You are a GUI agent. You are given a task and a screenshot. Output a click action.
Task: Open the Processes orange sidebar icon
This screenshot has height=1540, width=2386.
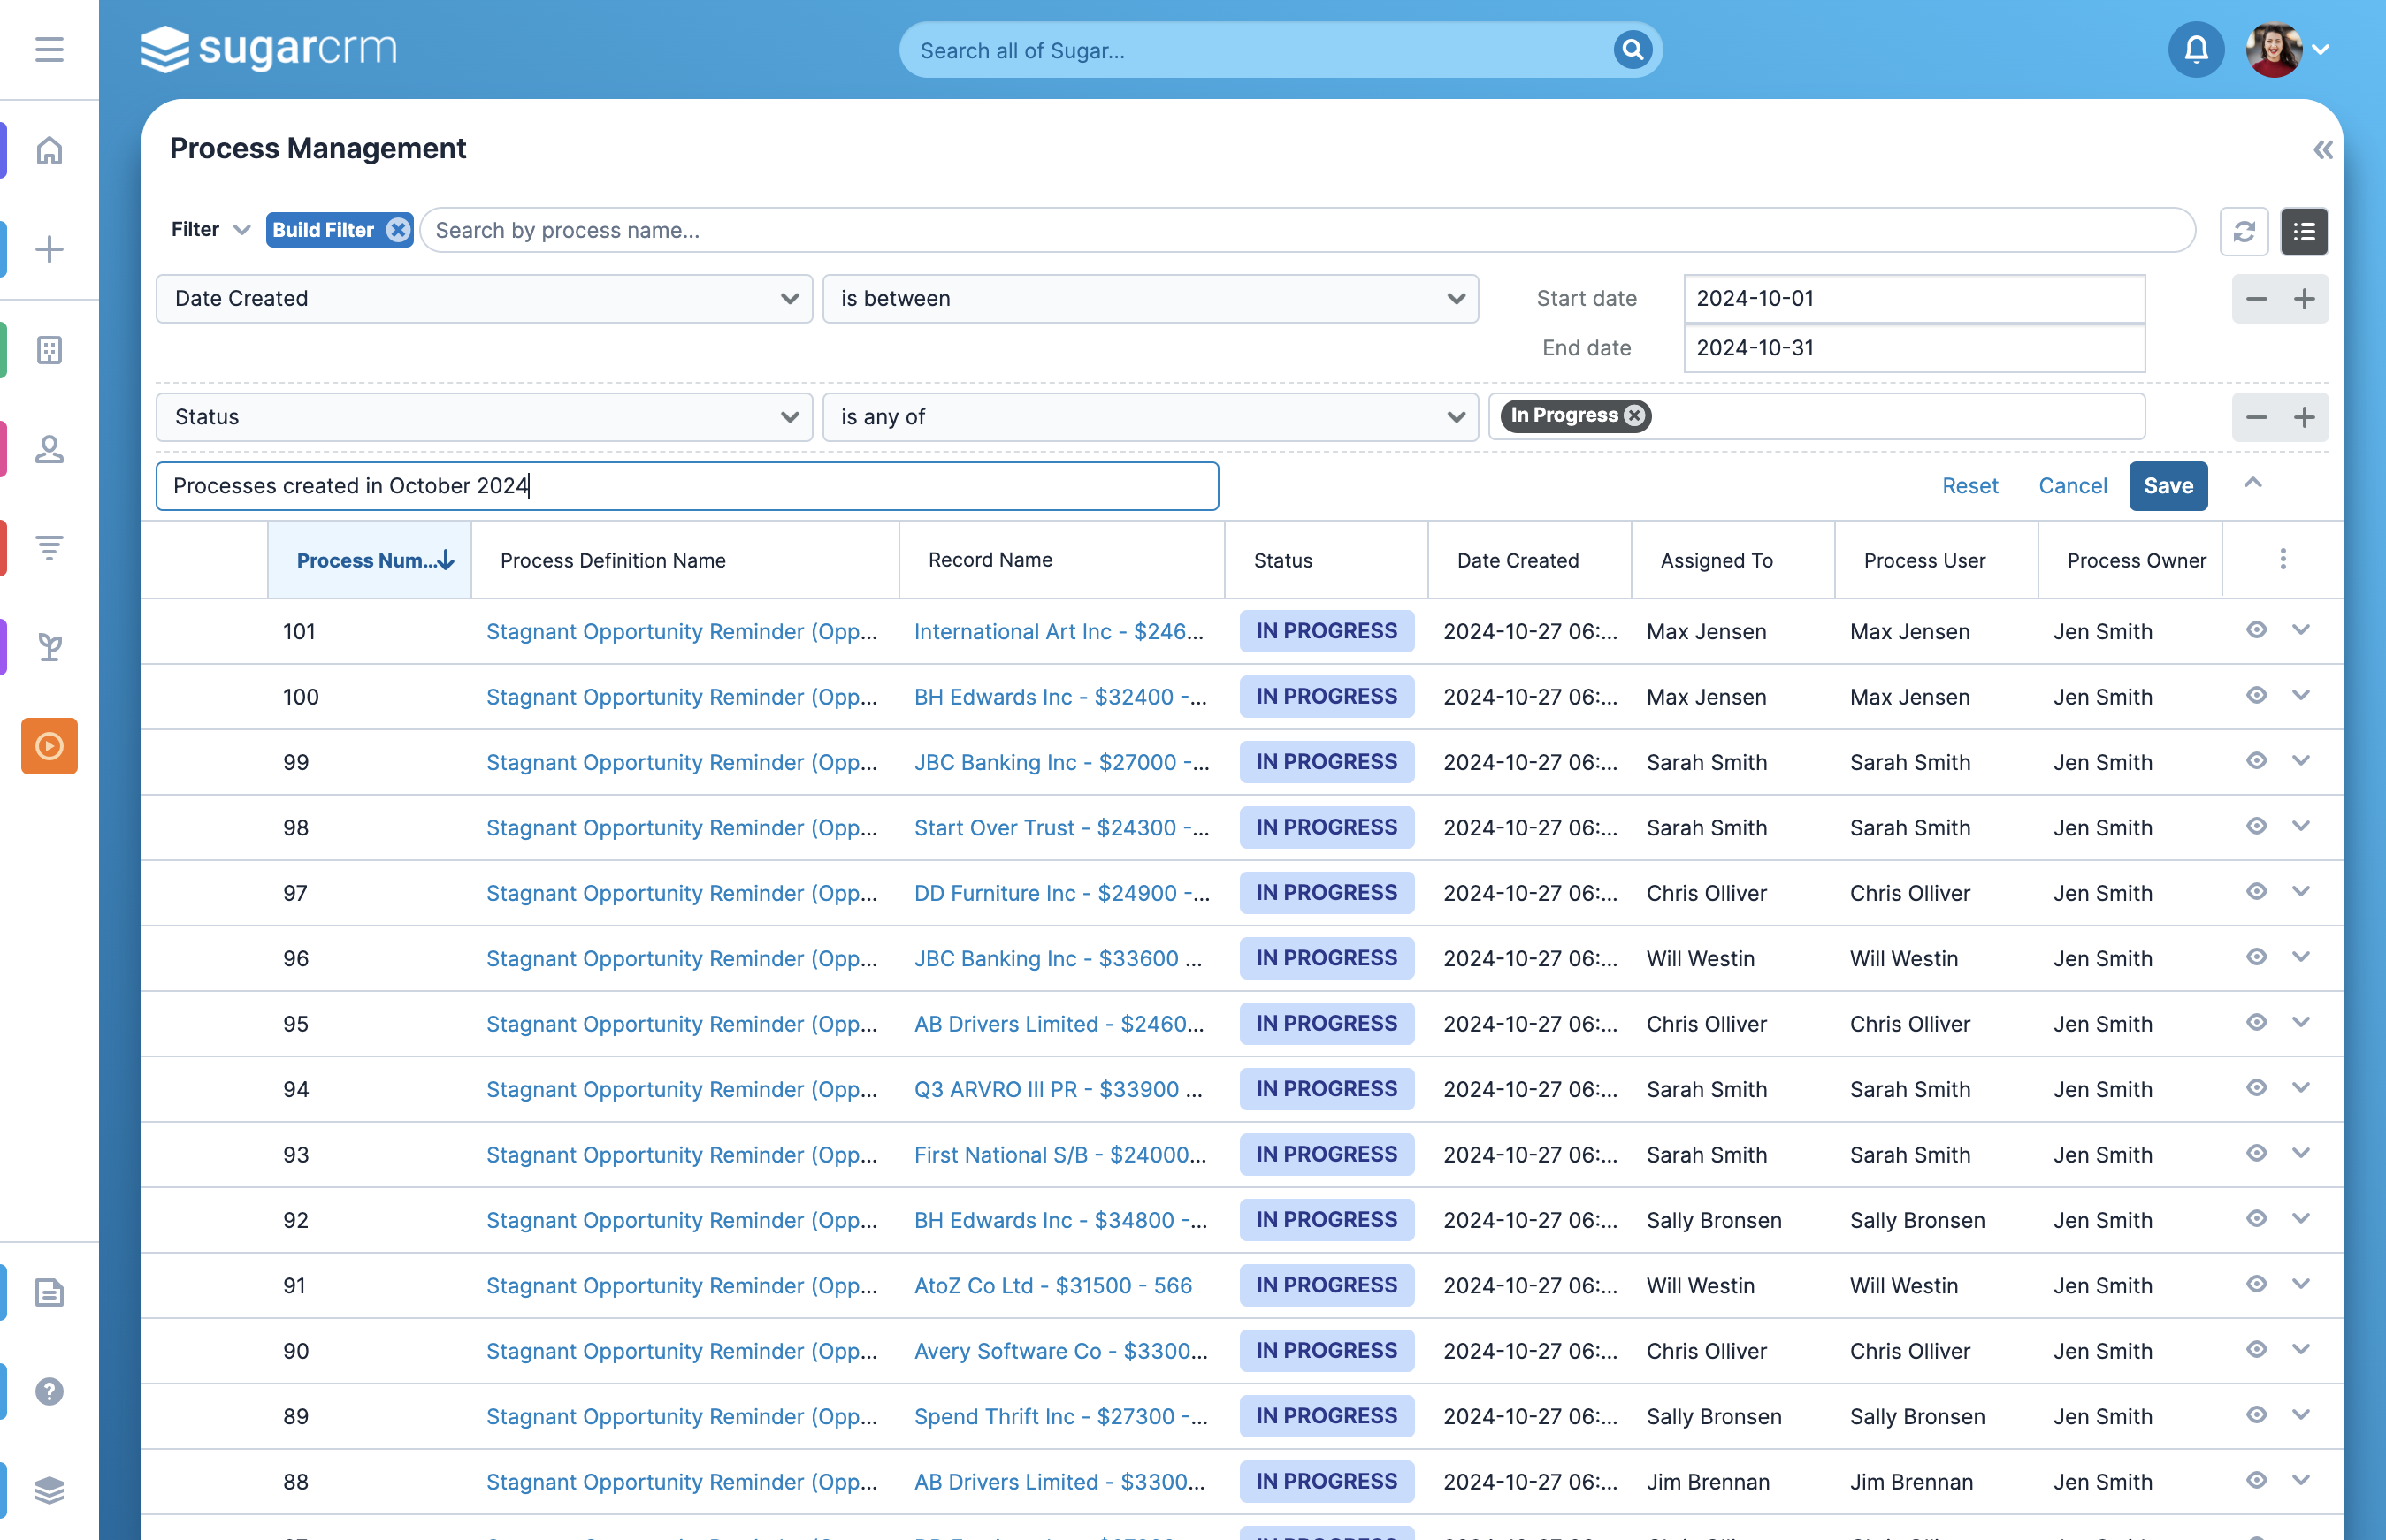coord(49,746)
